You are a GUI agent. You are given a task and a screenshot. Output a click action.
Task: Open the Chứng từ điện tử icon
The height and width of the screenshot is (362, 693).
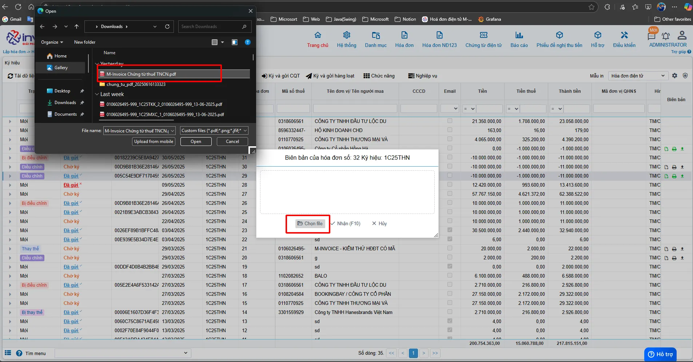click(483, 35)
